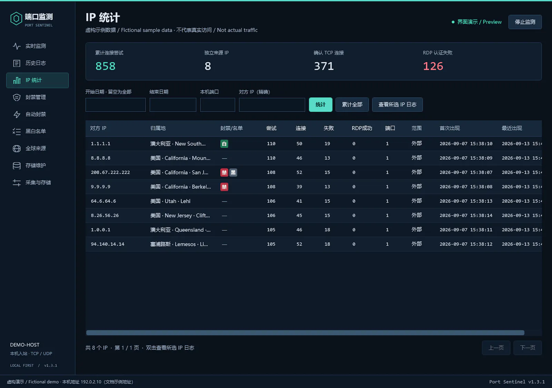This screenshot has height=388, width=552.
Task: Sort by 连接 column header
Action: (301, 128)
